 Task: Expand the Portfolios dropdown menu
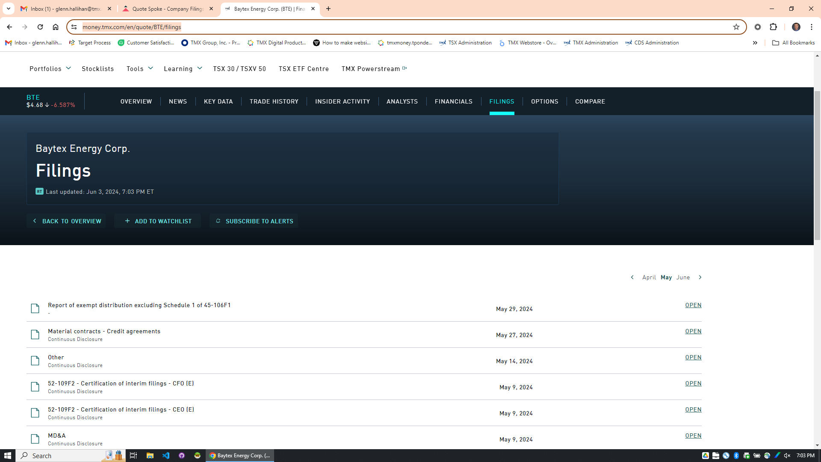(x=50, y=68)
